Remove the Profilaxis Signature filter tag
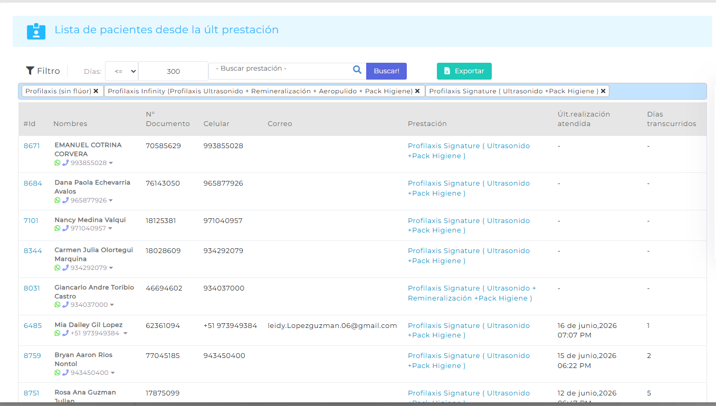Screen dimensions: 716x406 click(x=603, y=91)
